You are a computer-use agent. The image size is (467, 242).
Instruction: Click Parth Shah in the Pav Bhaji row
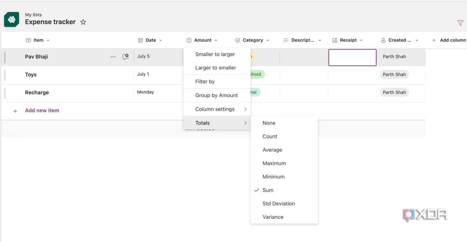[x=394, y=57]
